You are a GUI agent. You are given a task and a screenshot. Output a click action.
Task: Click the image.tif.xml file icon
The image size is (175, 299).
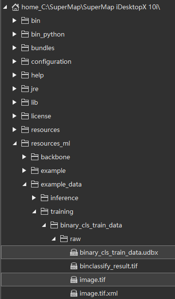[74, 294]
